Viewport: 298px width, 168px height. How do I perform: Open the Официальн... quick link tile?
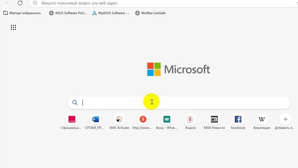(71, 122)
